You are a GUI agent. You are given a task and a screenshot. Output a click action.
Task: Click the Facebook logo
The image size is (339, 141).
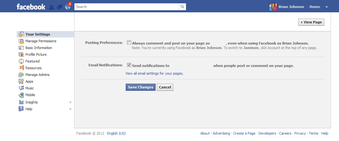tap(31, 7)
